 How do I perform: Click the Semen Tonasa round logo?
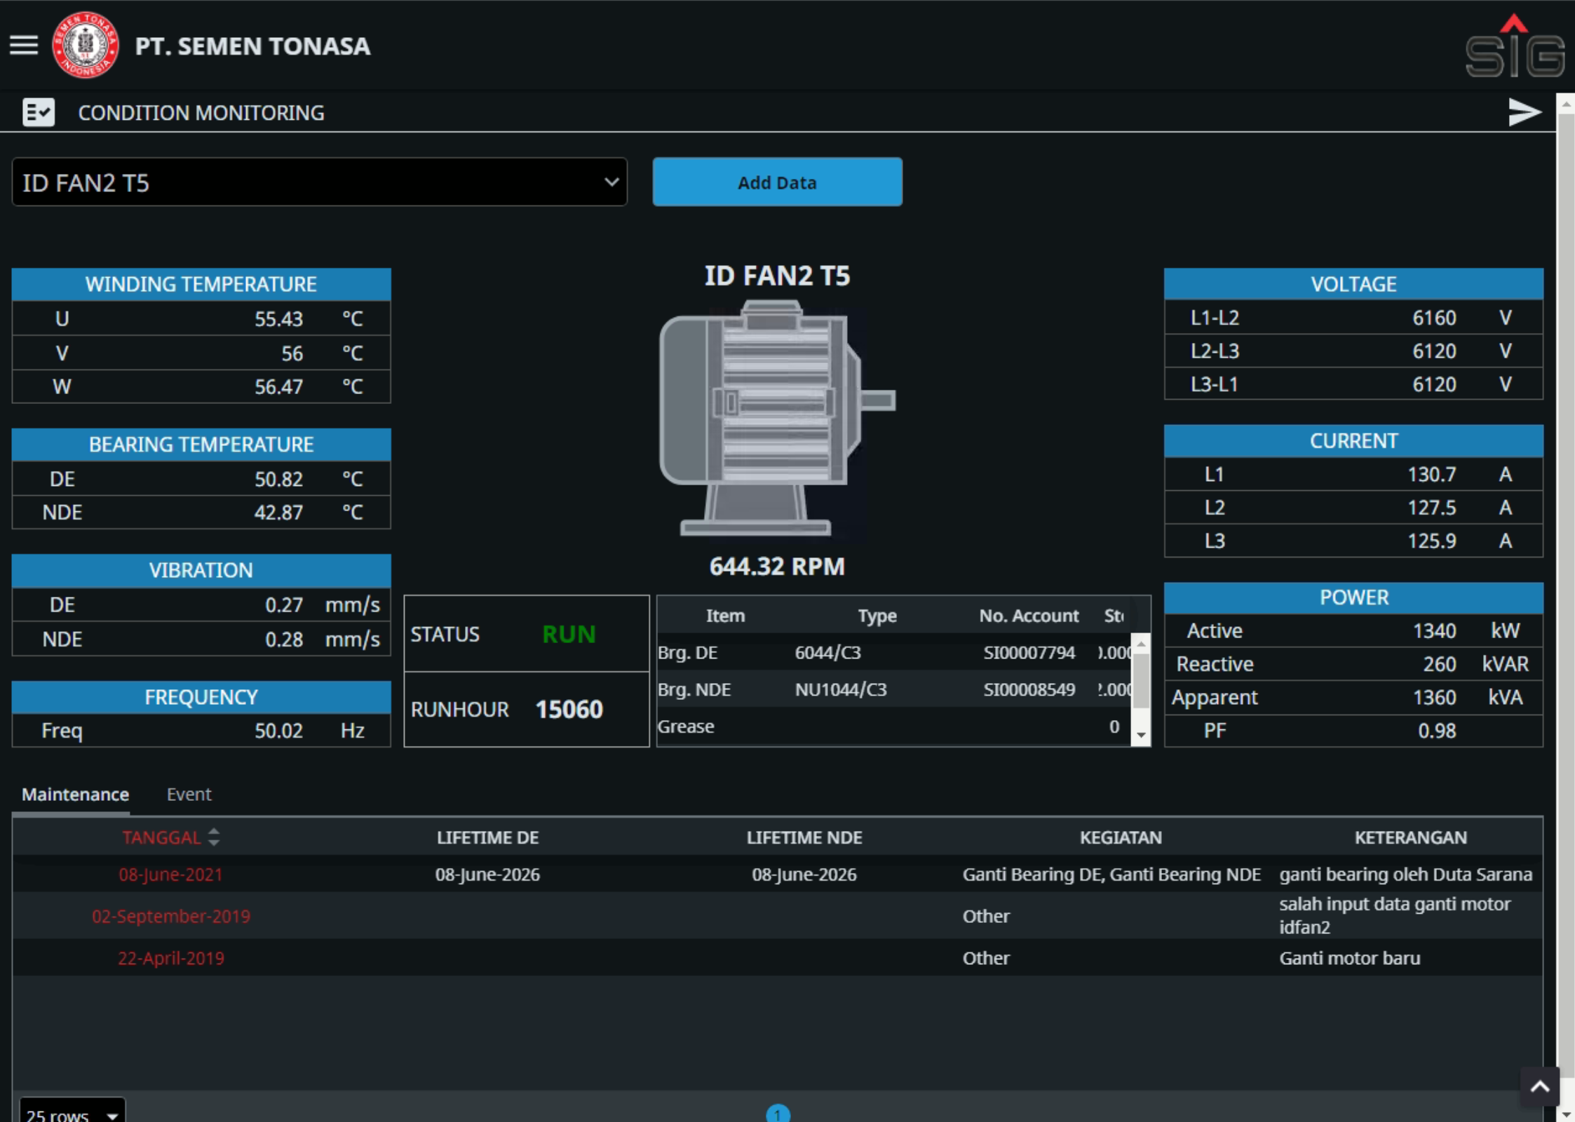85,46
